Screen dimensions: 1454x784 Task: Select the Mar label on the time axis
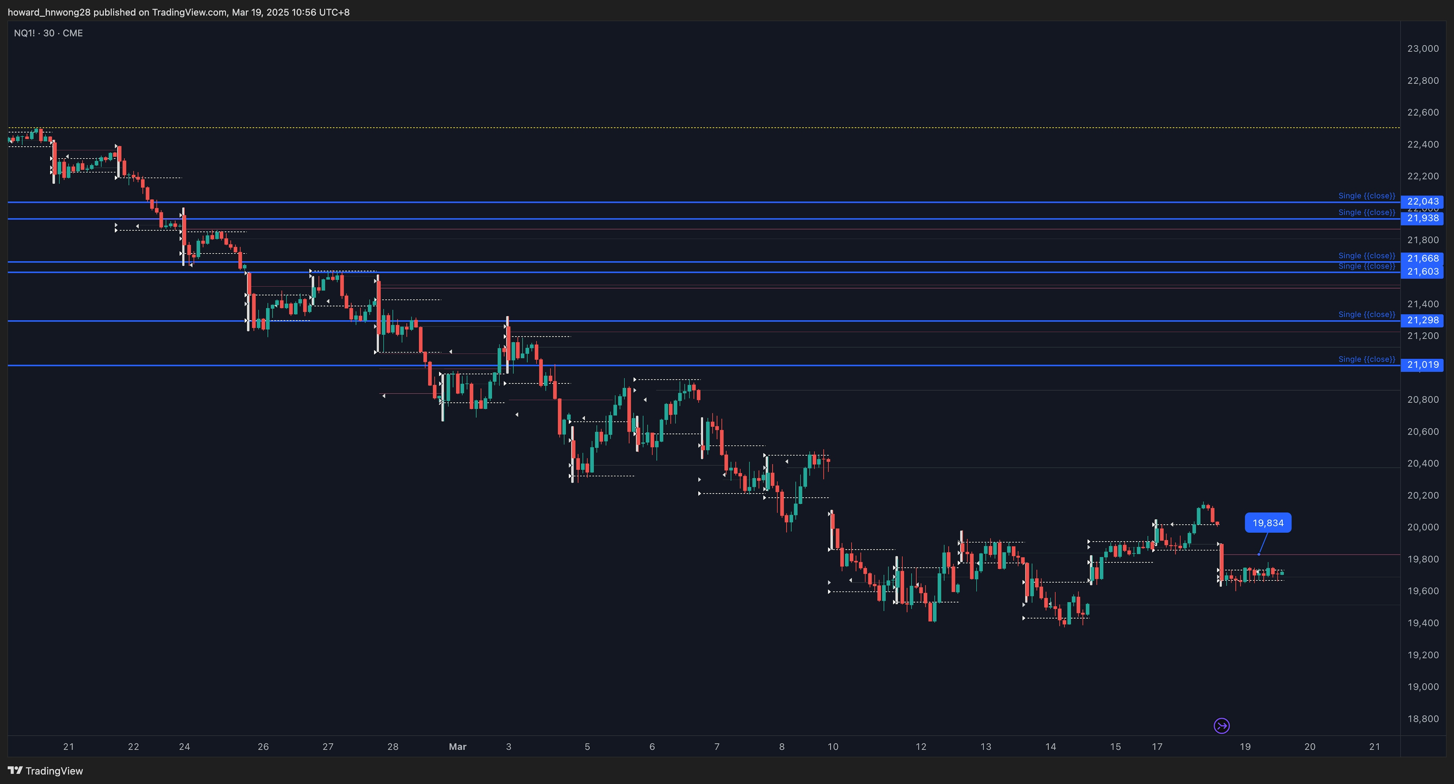tap(457, 746)
